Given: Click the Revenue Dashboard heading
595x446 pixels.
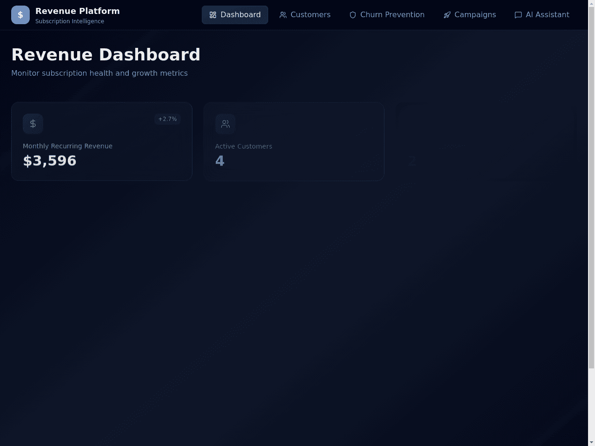Looking at the screenshot, I should (x=106, y=54).
